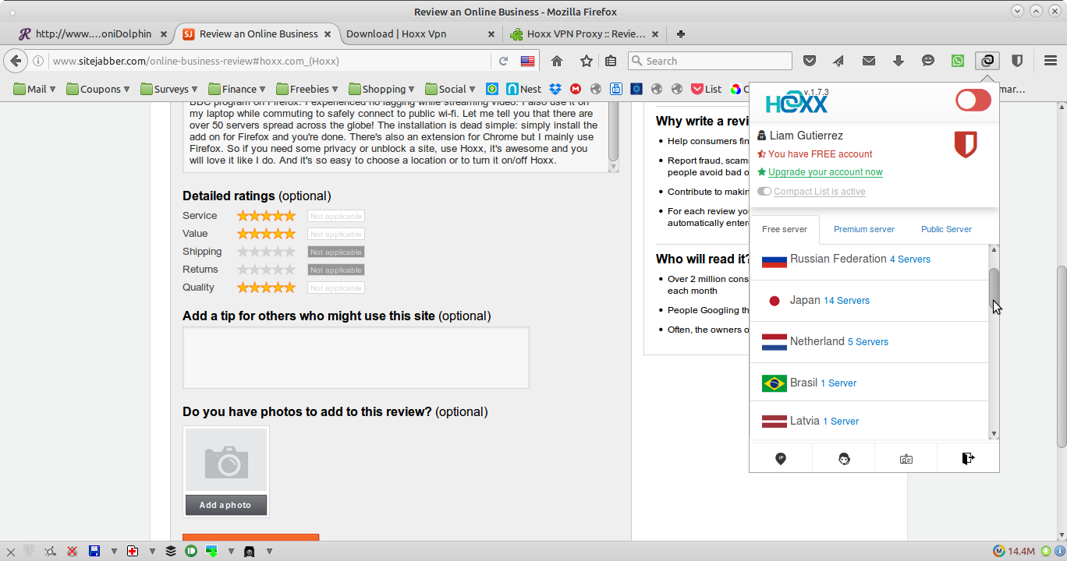Pick the Netherland 5 Servers entry
1067x561 pixels.
pyautogui.click(x=869, y=342)
